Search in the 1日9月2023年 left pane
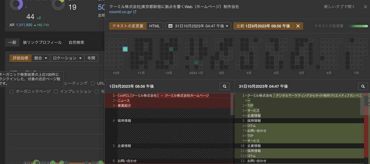This screenshot has width=370, height=164. [x=224, y=86]
